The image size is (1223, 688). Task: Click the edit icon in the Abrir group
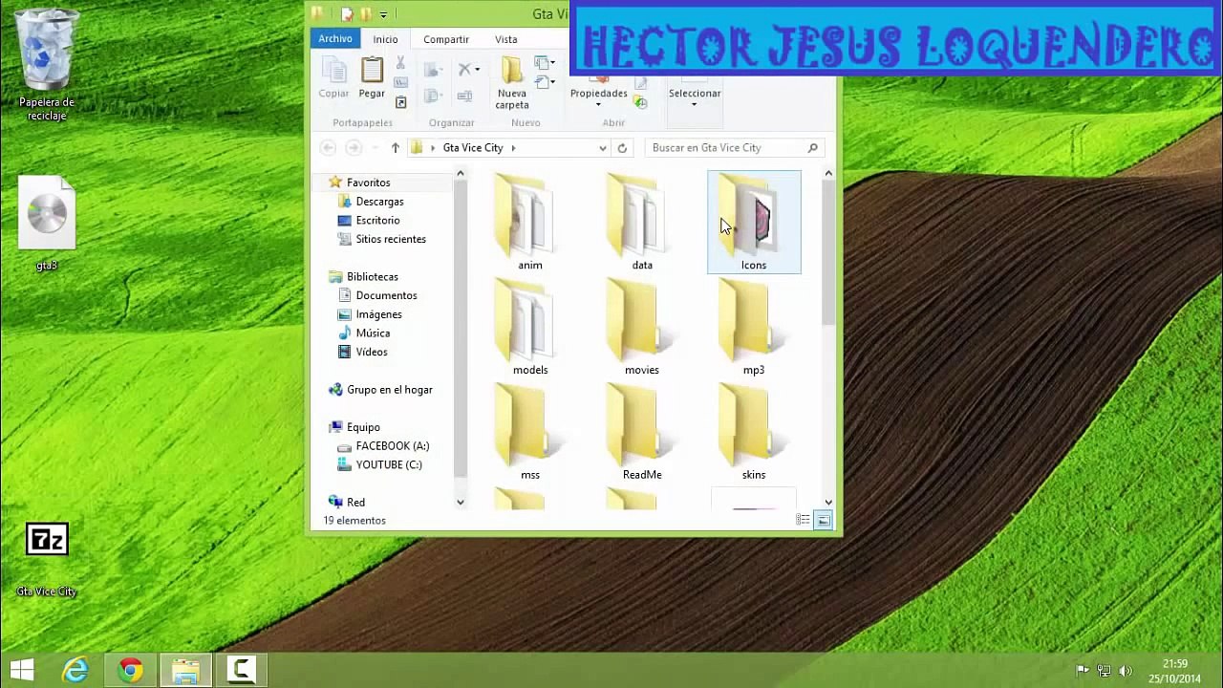pyautogui.click(x=640, y=84)
